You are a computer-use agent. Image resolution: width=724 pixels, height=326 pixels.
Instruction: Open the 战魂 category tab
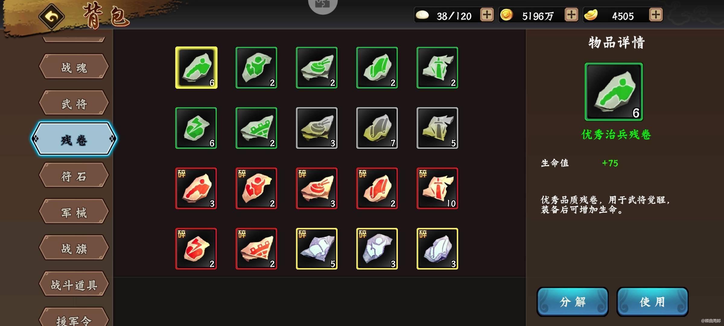point(74,67)
